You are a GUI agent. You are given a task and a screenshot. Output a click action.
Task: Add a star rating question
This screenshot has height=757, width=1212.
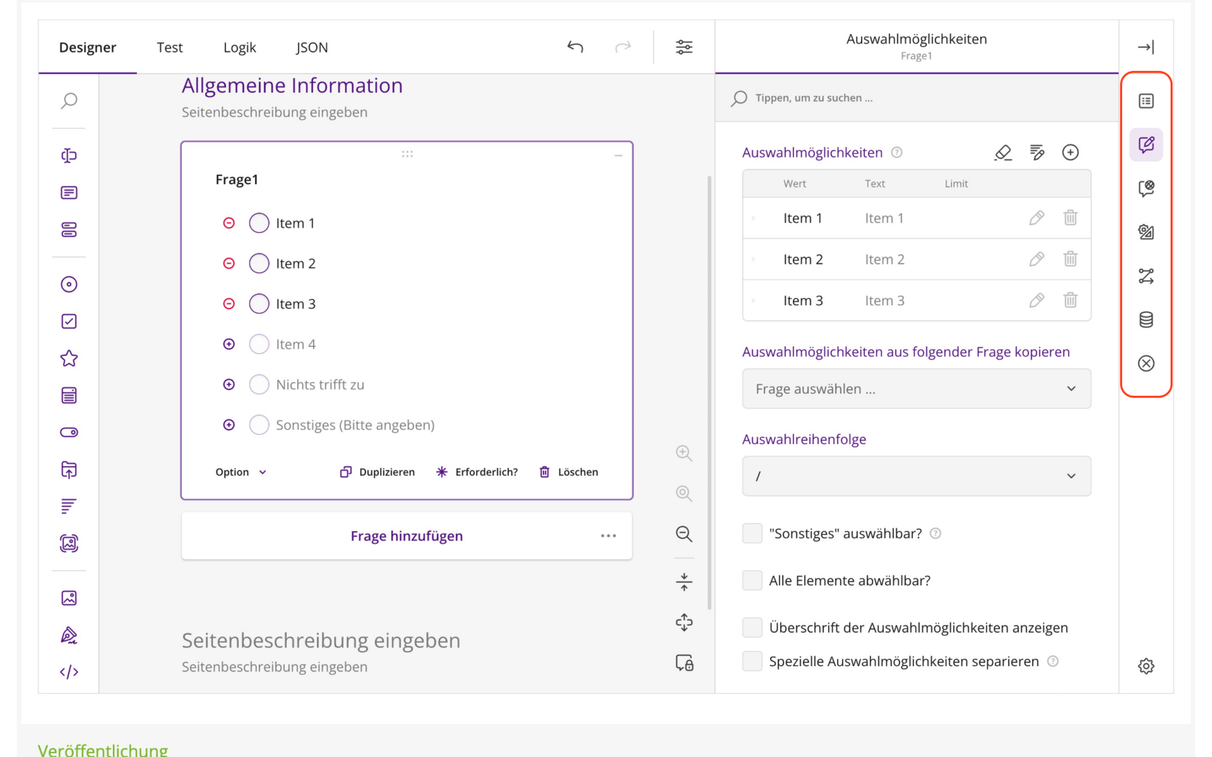click(69, 359)
